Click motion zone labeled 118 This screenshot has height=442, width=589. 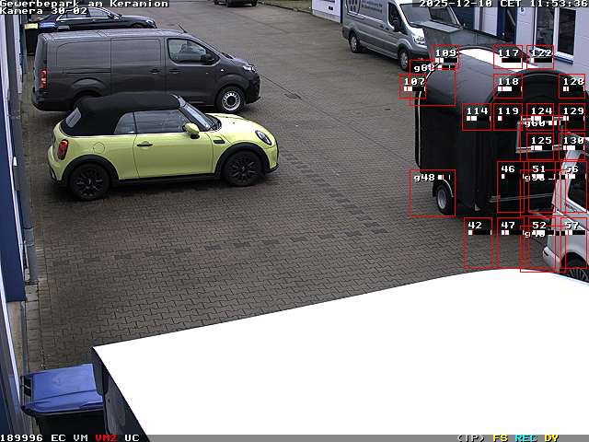point(508,87)
